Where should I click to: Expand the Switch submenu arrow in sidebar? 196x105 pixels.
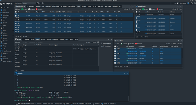pyautogui.click(x=13, y=23)
